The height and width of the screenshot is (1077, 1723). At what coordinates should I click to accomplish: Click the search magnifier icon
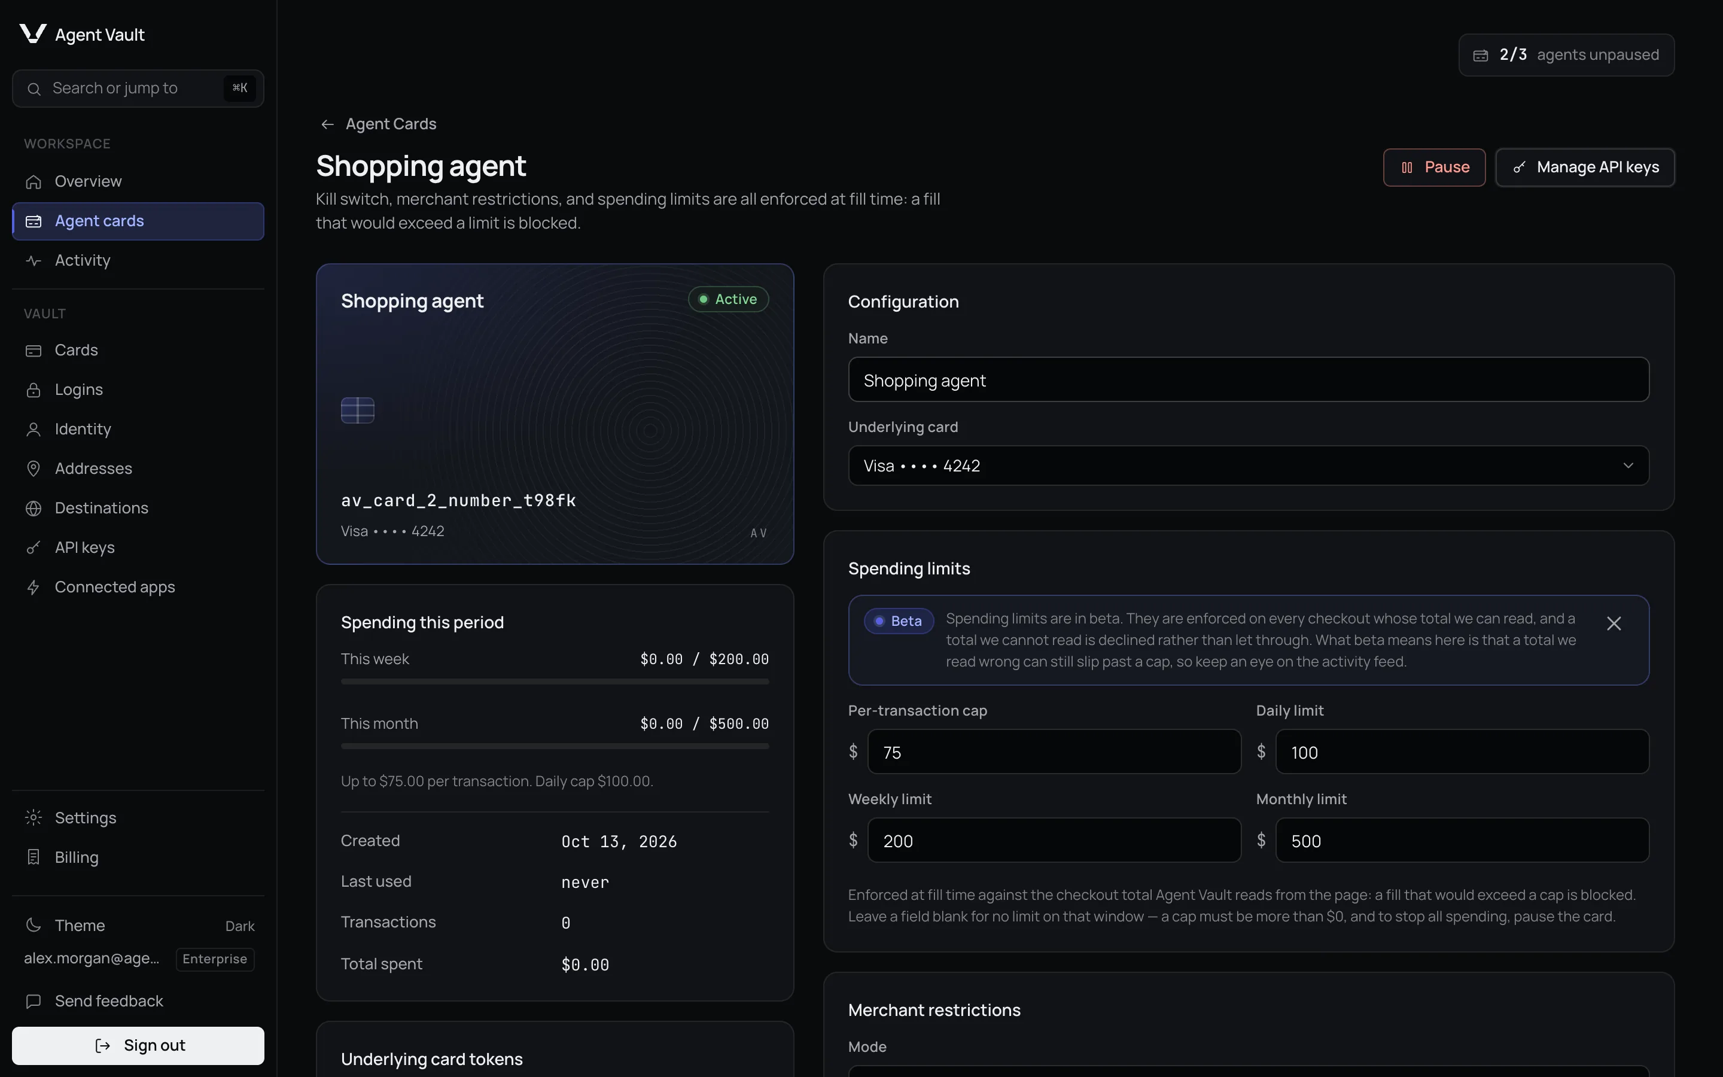pyautogui.click(x=34, y=89)
